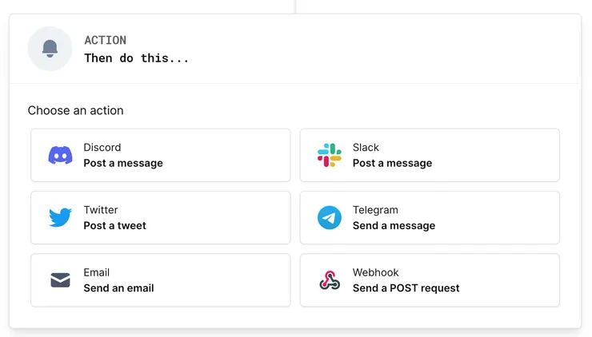The height and width of the screenshot is (337, 592).
Task: Click the "Choose an action" label
Action: tap(75, 110)
